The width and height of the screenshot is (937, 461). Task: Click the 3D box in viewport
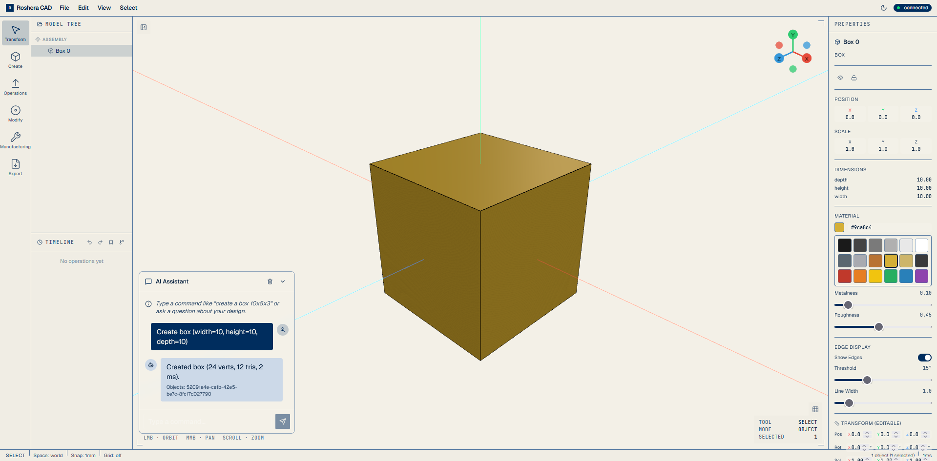click(x=480, y=246)
